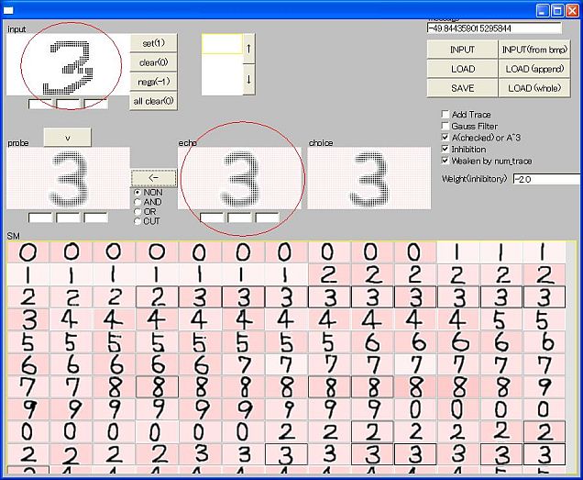Enable the Add Trace checkbox
The width and height of the screenshot is (583, 480).
(445, 115)
